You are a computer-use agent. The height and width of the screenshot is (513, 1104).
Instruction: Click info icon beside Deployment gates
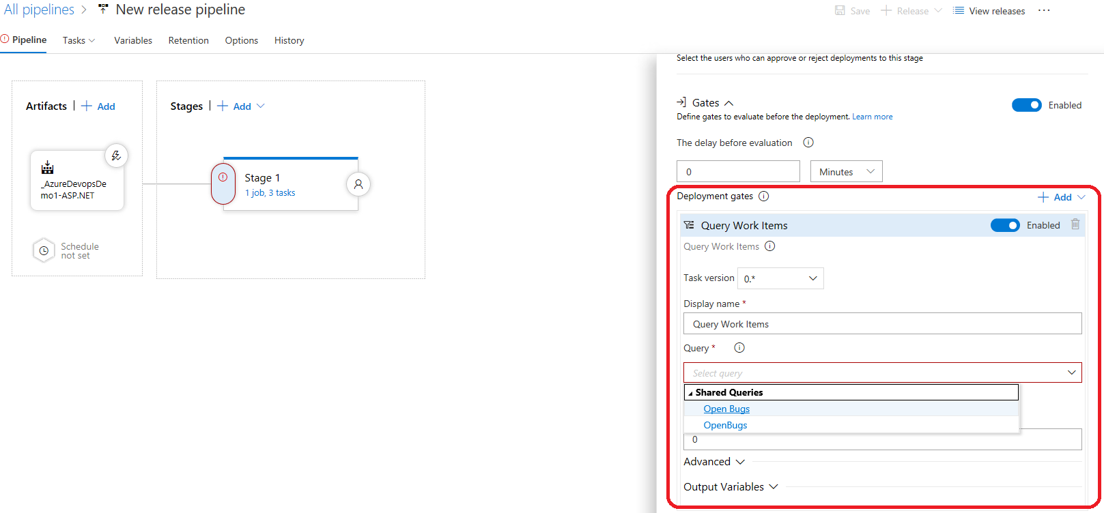[764, 196]
